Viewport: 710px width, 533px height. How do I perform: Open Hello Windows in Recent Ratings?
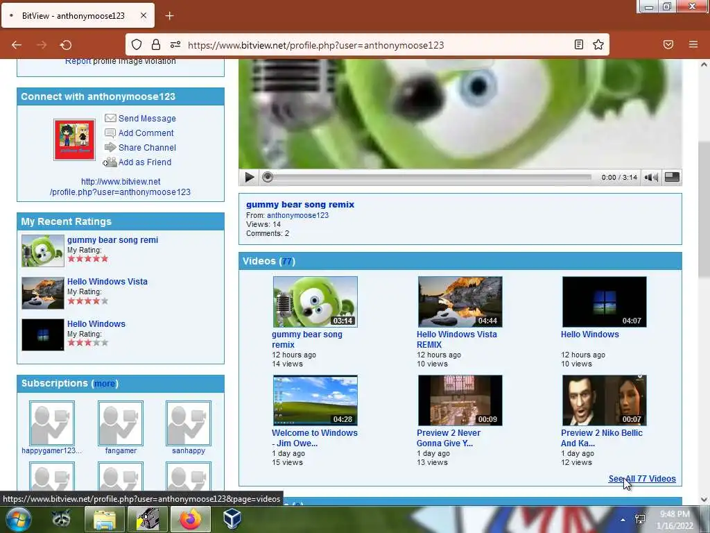tap(96, 323)
